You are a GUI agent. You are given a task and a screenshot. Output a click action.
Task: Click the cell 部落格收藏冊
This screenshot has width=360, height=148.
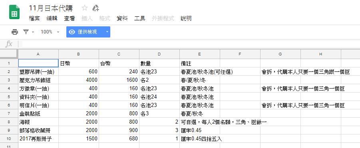click(x=38, y=130)
